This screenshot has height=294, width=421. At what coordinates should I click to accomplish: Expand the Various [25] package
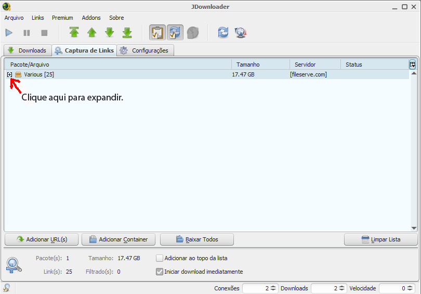click(10, 74)
